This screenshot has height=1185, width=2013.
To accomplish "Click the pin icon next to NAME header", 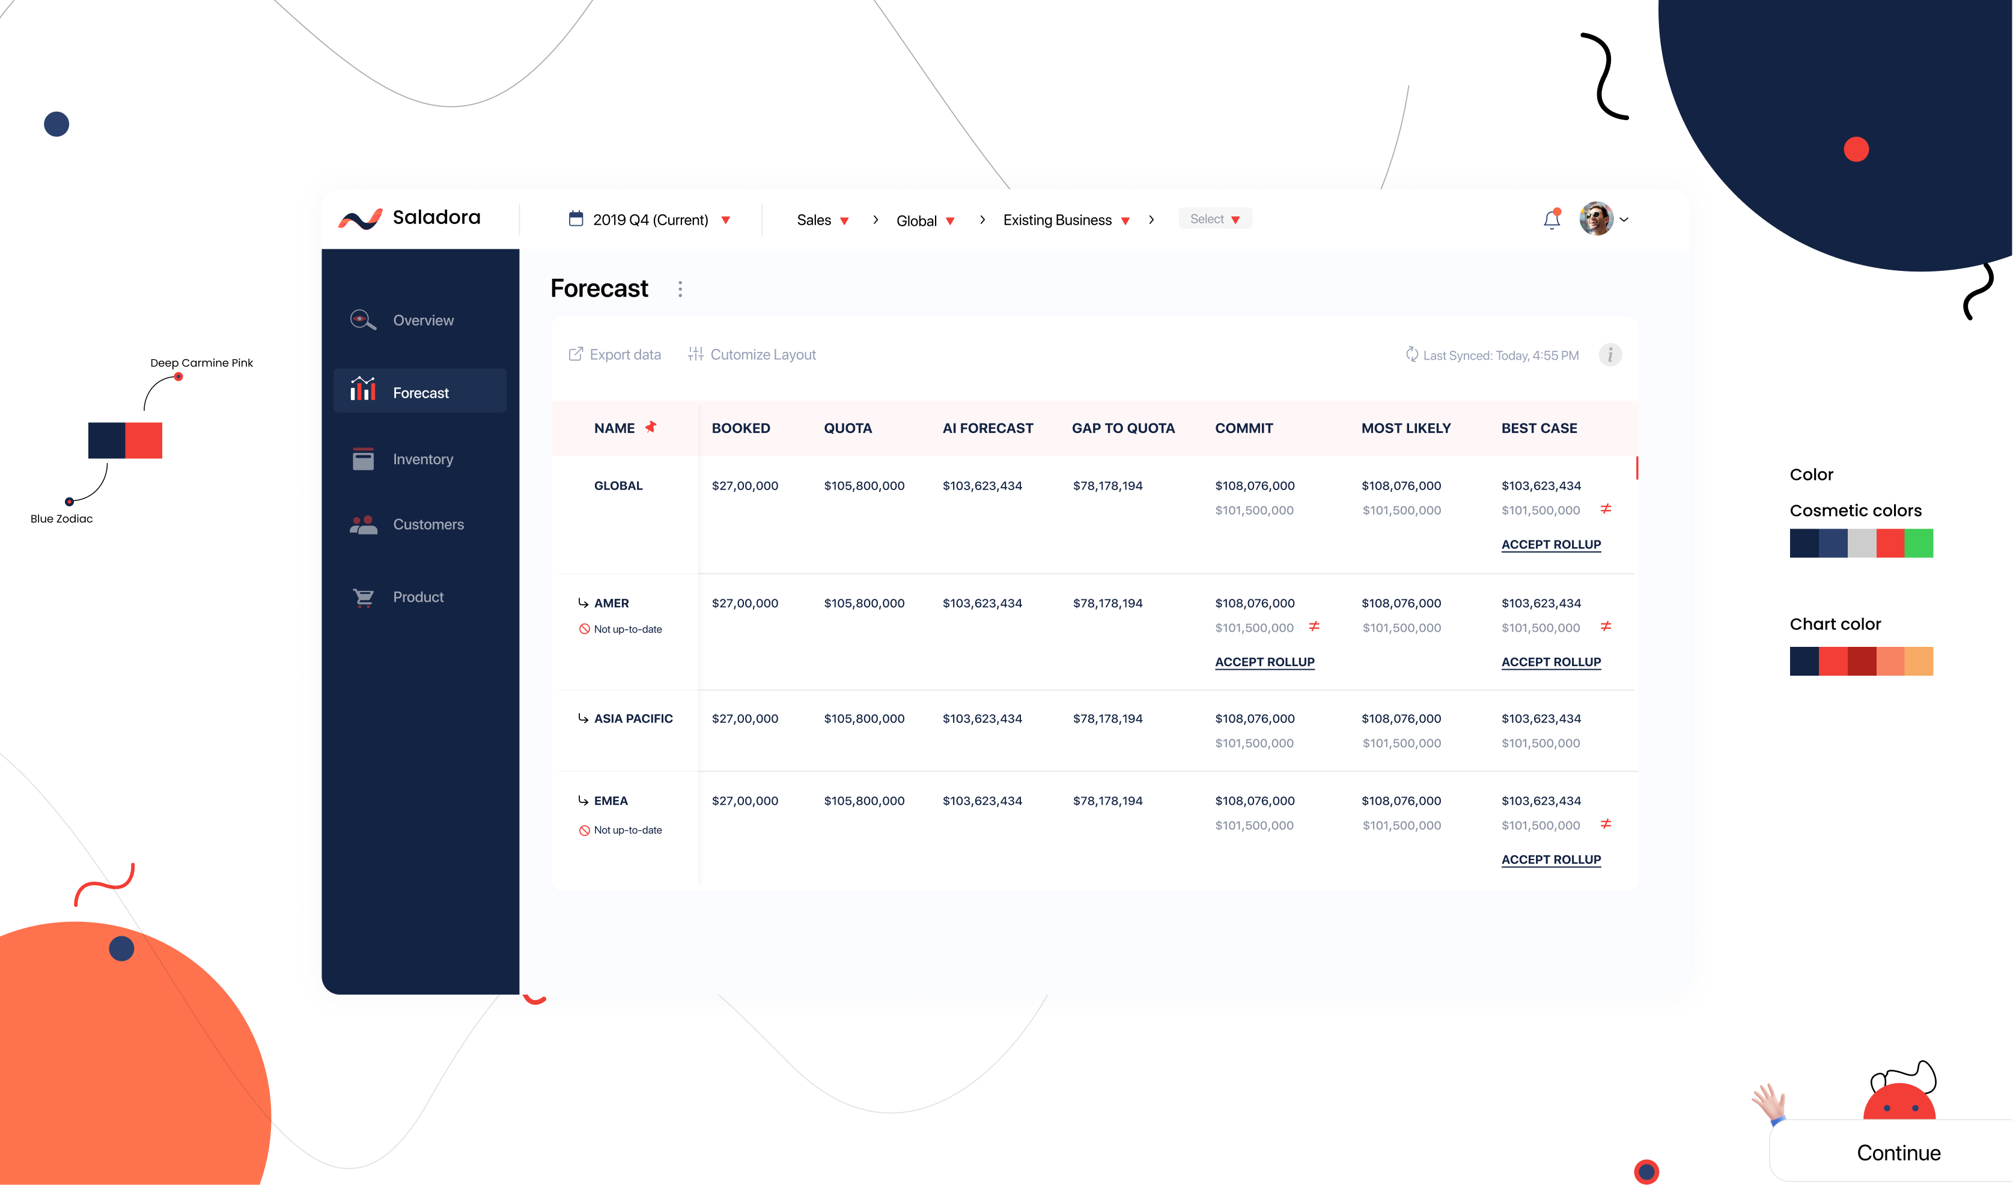I will [651, 427].
